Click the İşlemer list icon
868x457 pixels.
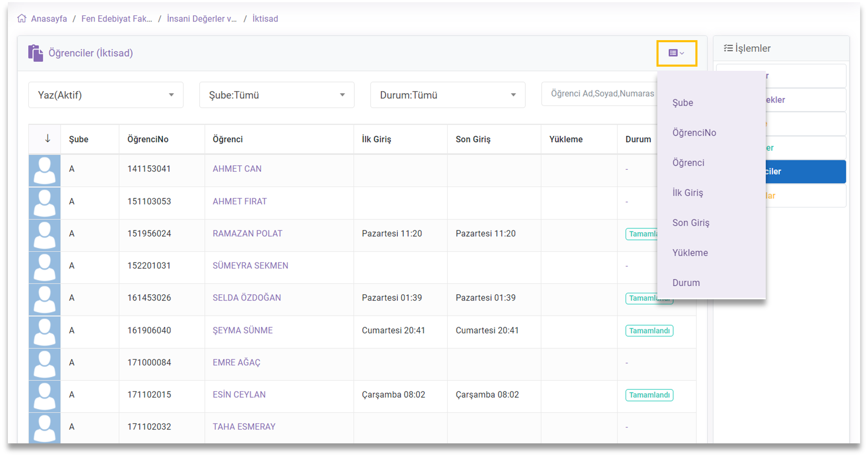728,48
